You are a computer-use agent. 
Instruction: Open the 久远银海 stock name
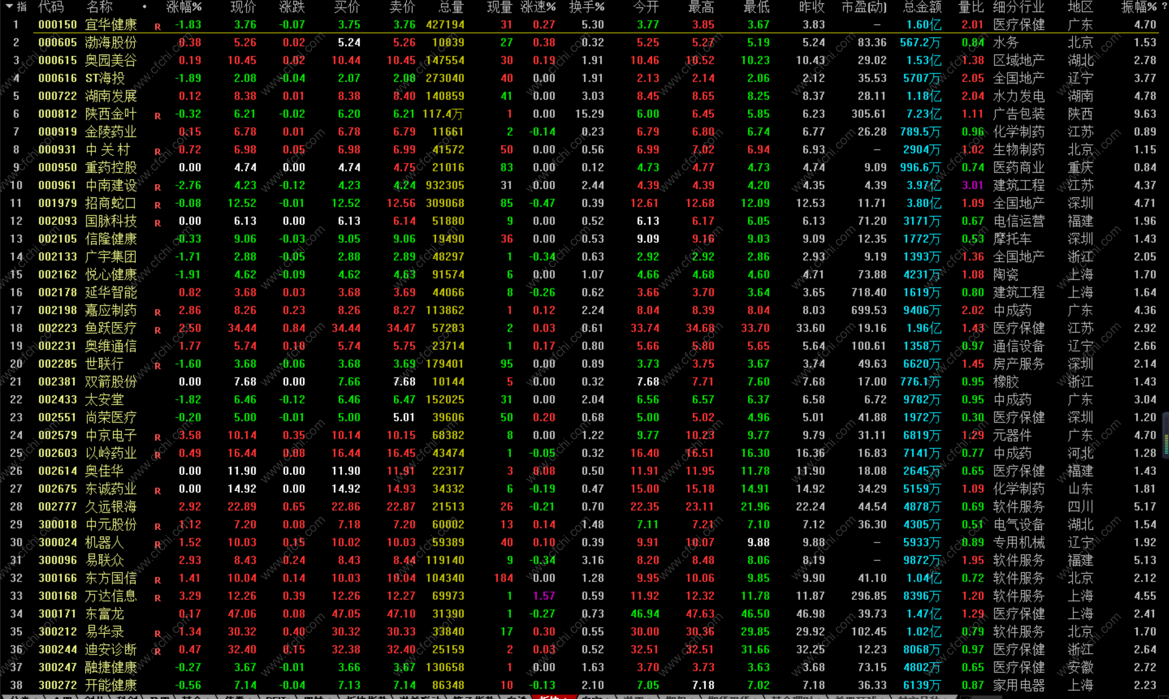pyautogui.click(x=111, y=507)
